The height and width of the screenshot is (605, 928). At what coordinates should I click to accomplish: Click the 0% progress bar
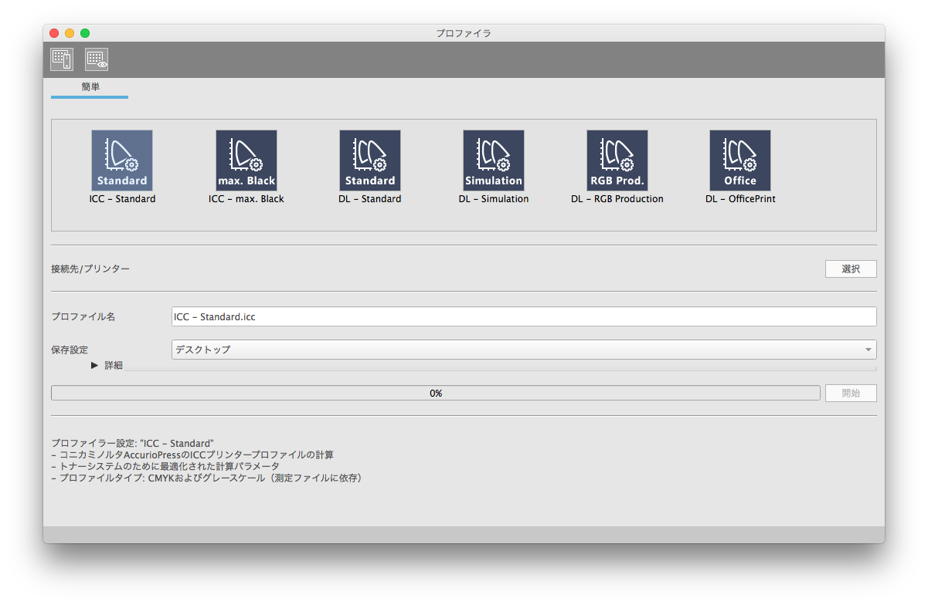pos(435,393)
